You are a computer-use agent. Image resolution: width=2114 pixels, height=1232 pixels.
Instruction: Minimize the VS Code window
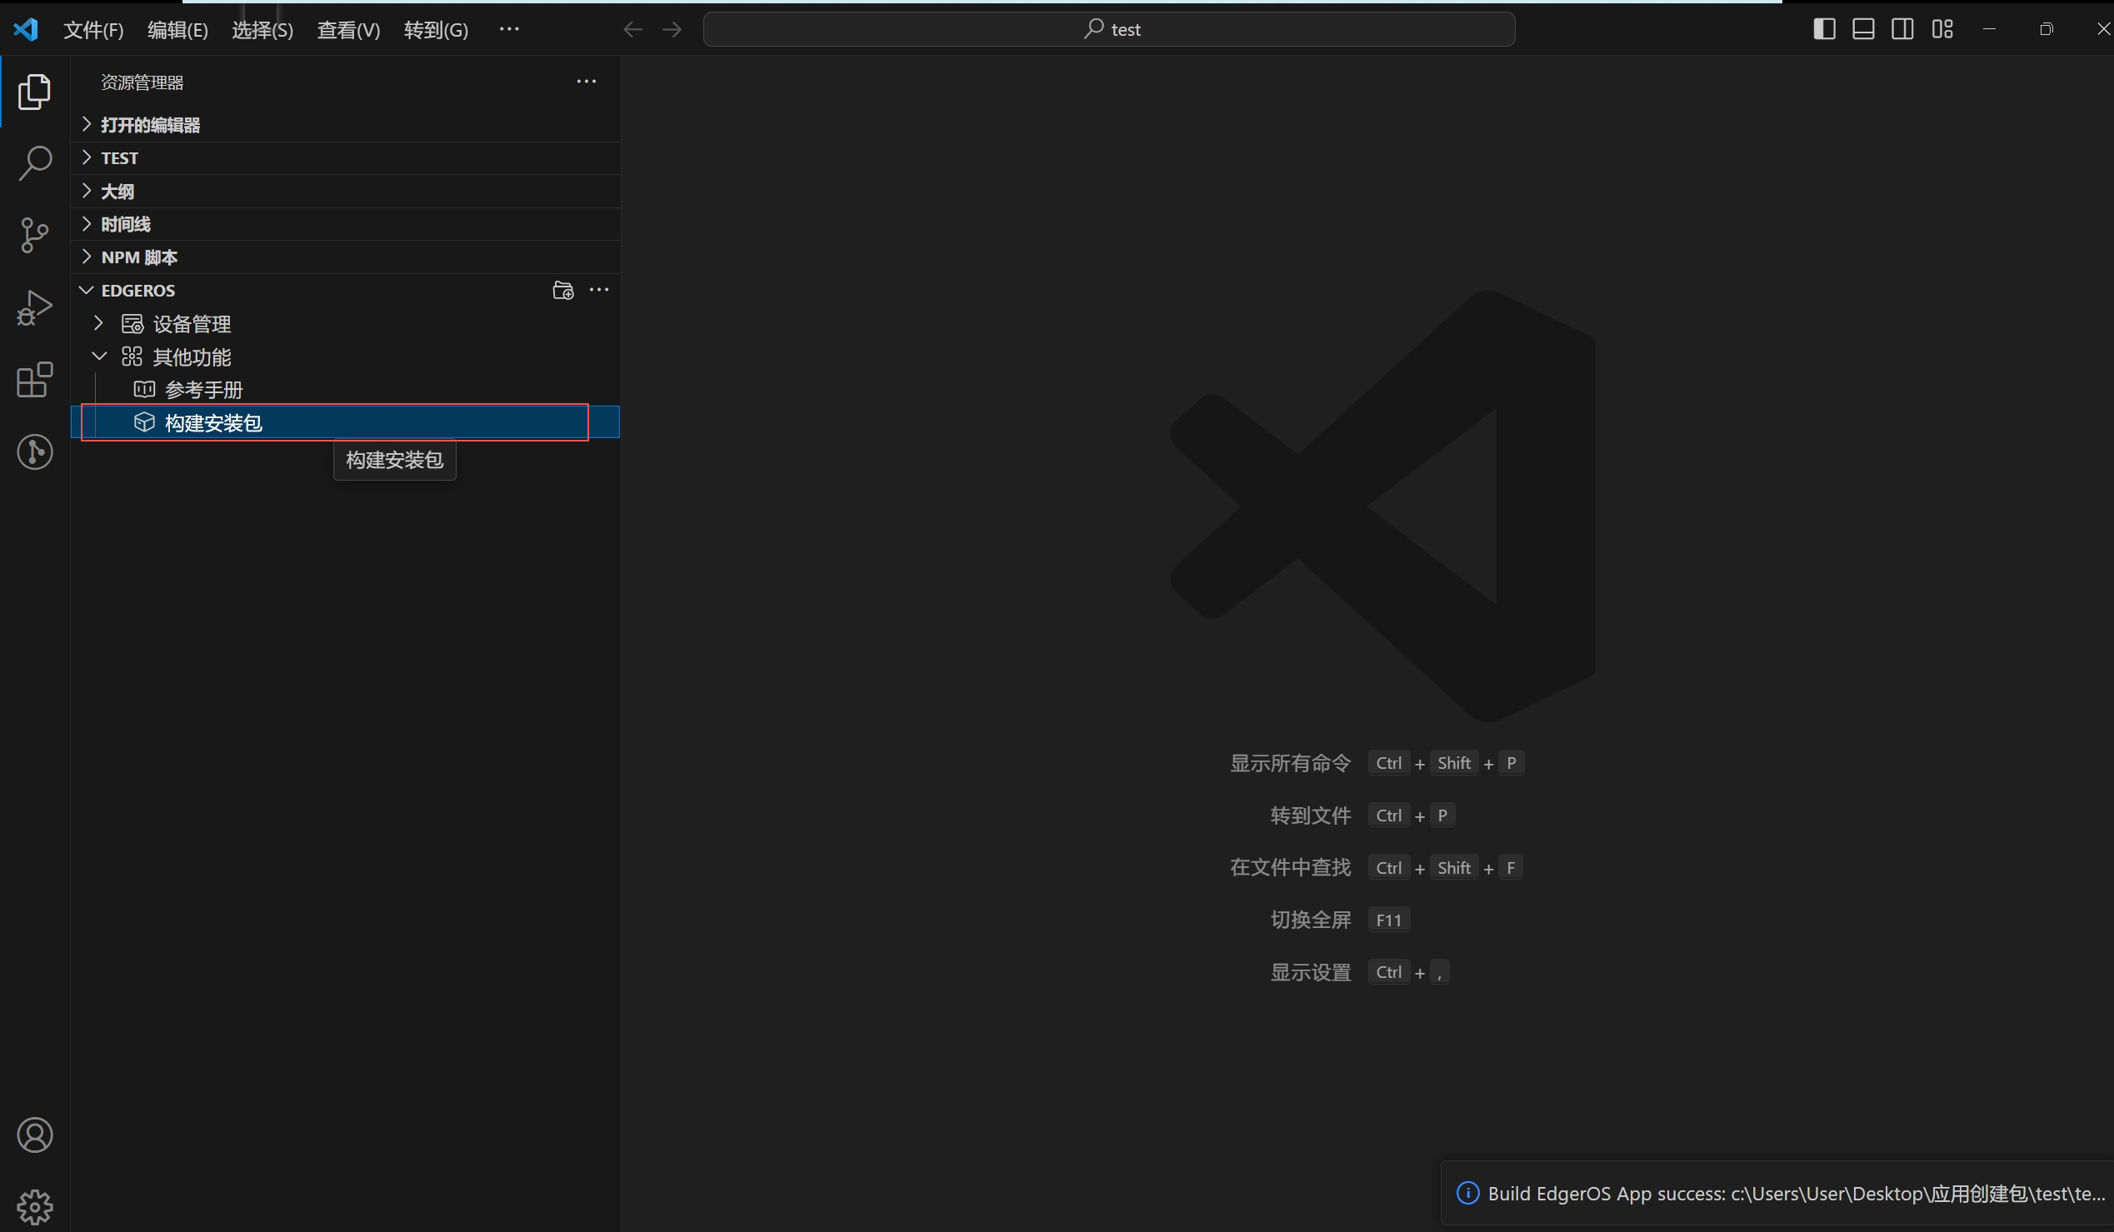point(1989,29)
